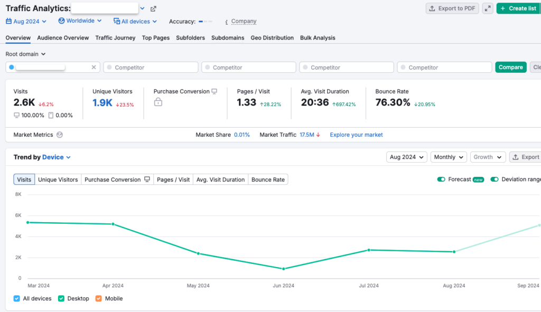Click the Explore your market link
The height and width of the screenshot is (312, 541).
(356, 135)
